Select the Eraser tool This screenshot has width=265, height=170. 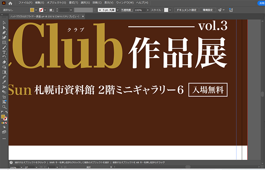(4, 62)
